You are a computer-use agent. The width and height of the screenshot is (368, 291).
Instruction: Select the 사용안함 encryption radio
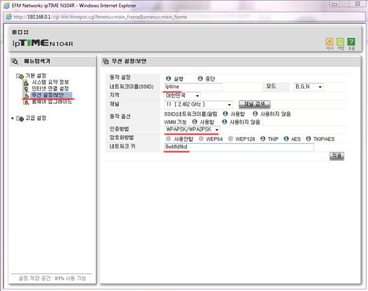[x=168, y=139]
